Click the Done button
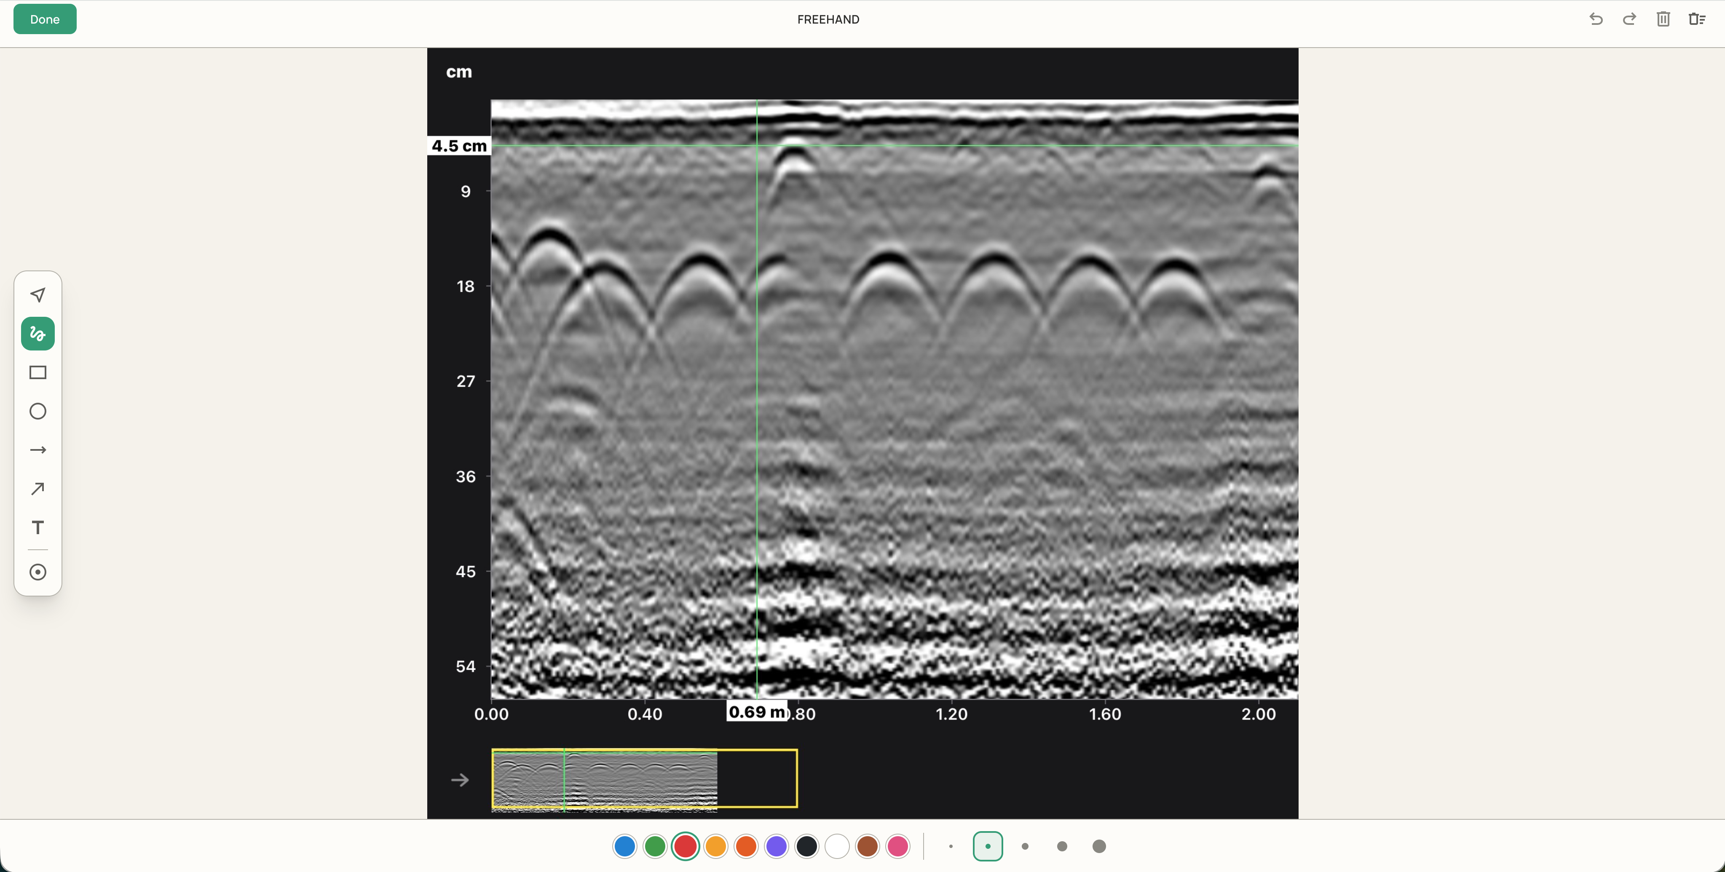 coord(45,19)
